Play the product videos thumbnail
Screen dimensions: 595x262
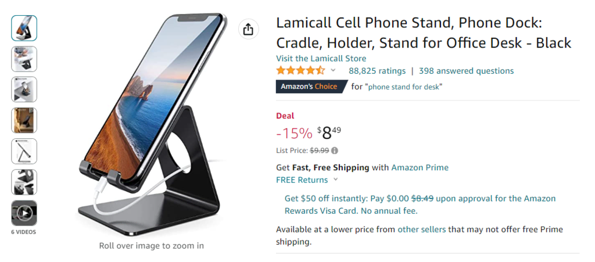24,213
